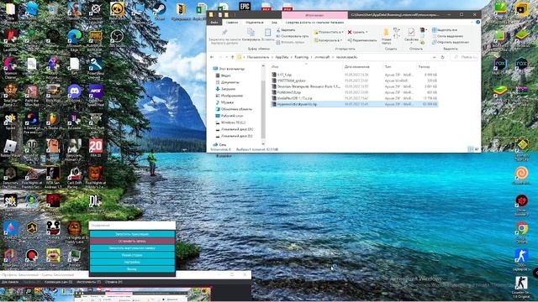Click the Вырезать (Cut) scissors icon
Screen dimensions: 538x302
(x=278, y=30)
